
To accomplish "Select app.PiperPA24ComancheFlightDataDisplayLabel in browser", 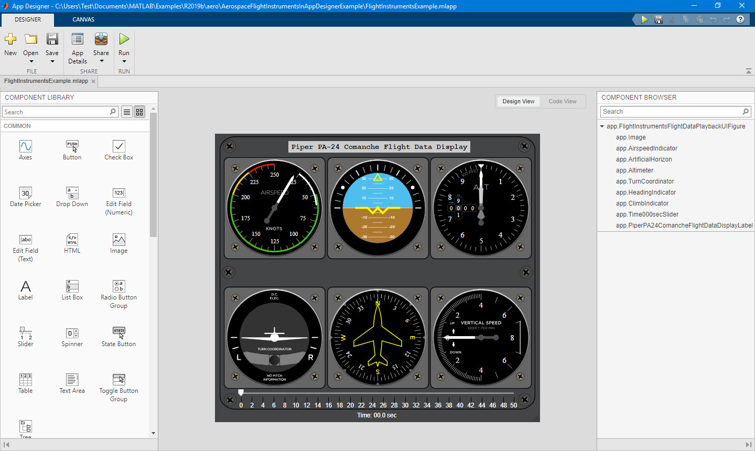I will point(684,225).
